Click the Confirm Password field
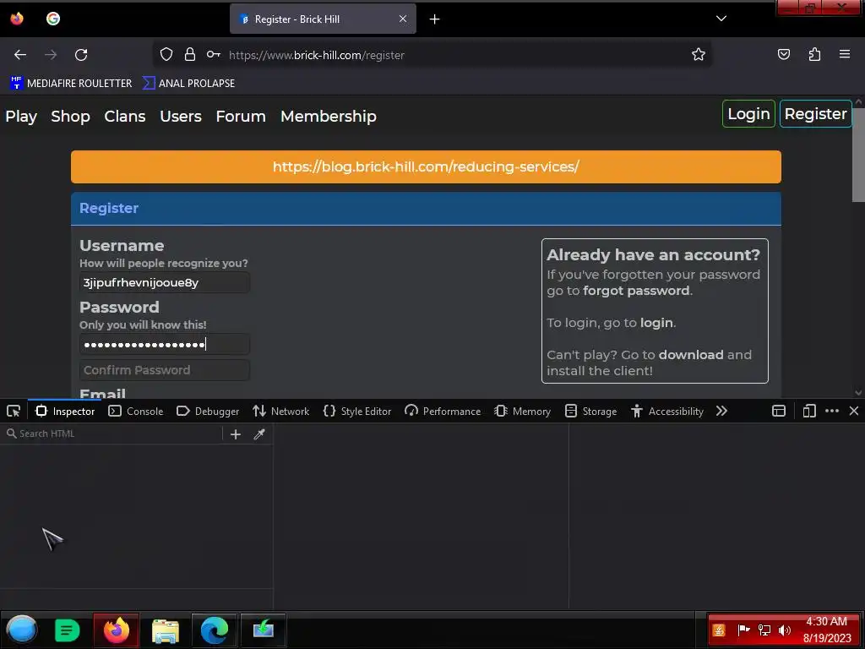 [x=165, y=370]
